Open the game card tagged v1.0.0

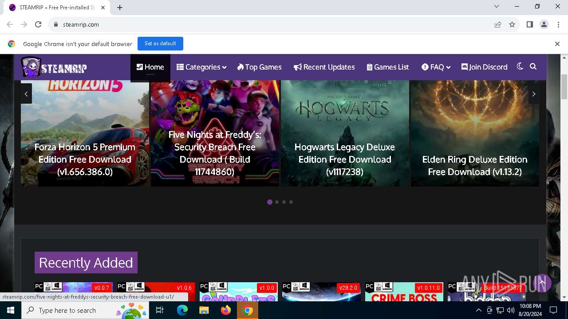pyautogui.click(x=239, y=292)
